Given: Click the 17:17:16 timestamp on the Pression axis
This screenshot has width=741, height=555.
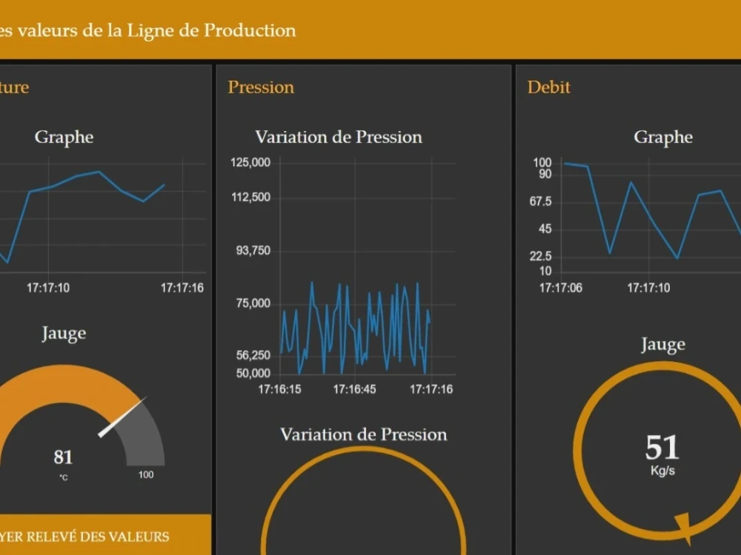Looking at the screenshot, I should pos(431,388).
